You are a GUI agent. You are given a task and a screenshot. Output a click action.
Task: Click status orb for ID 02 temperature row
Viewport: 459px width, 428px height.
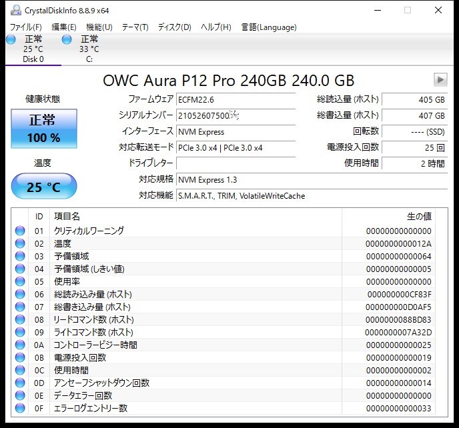click(20, 243)
